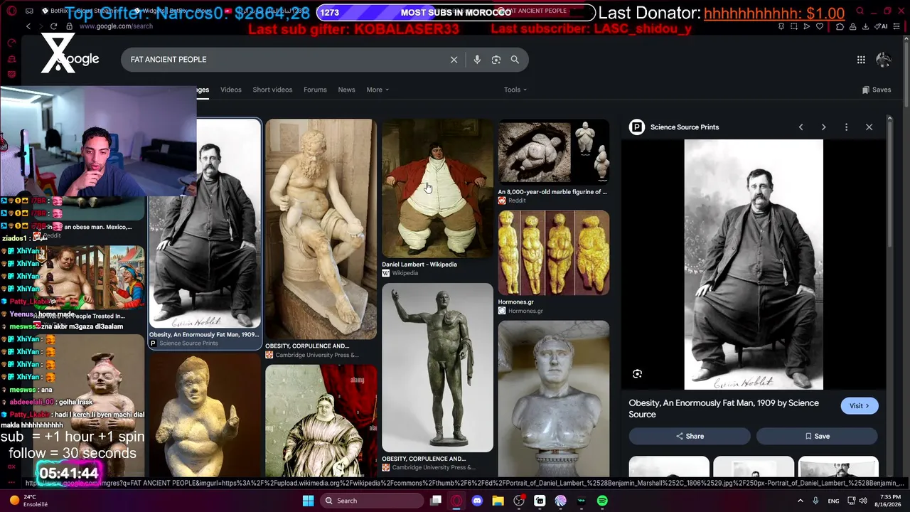Search inside the previewed image with Lens
The image size is (910, 512).
[x=638, y=374]
